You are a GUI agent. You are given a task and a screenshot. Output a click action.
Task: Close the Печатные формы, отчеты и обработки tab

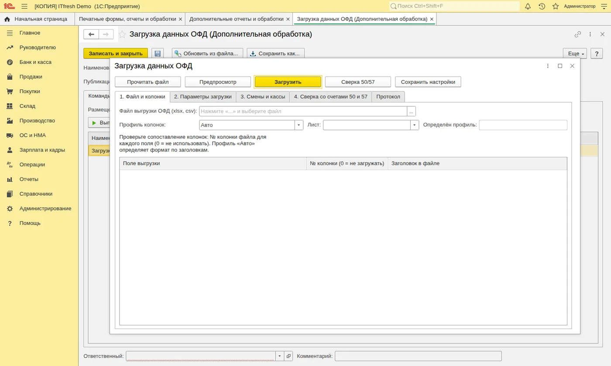[x=181, y=19]
